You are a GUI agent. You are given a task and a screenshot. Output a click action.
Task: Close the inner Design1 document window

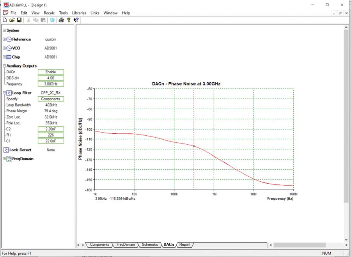[346, 13]
